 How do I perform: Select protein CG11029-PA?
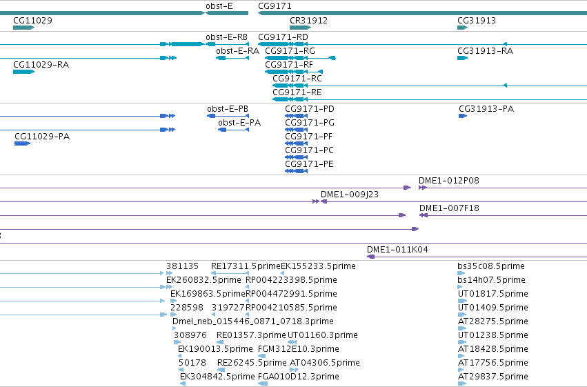coord(42,137)
